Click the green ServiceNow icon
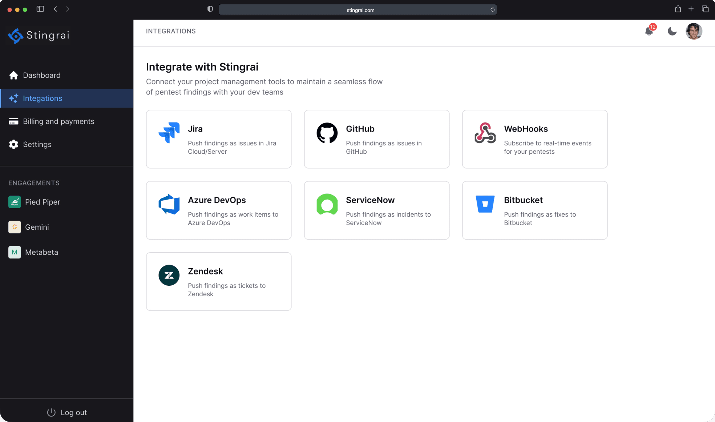Image resolution: width=715 pixels, height=422 pixels. tap(327, 204)
